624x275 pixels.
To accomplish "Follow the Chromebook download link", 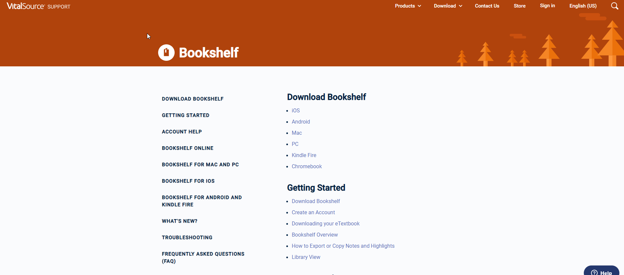I will tap(307, 167).
